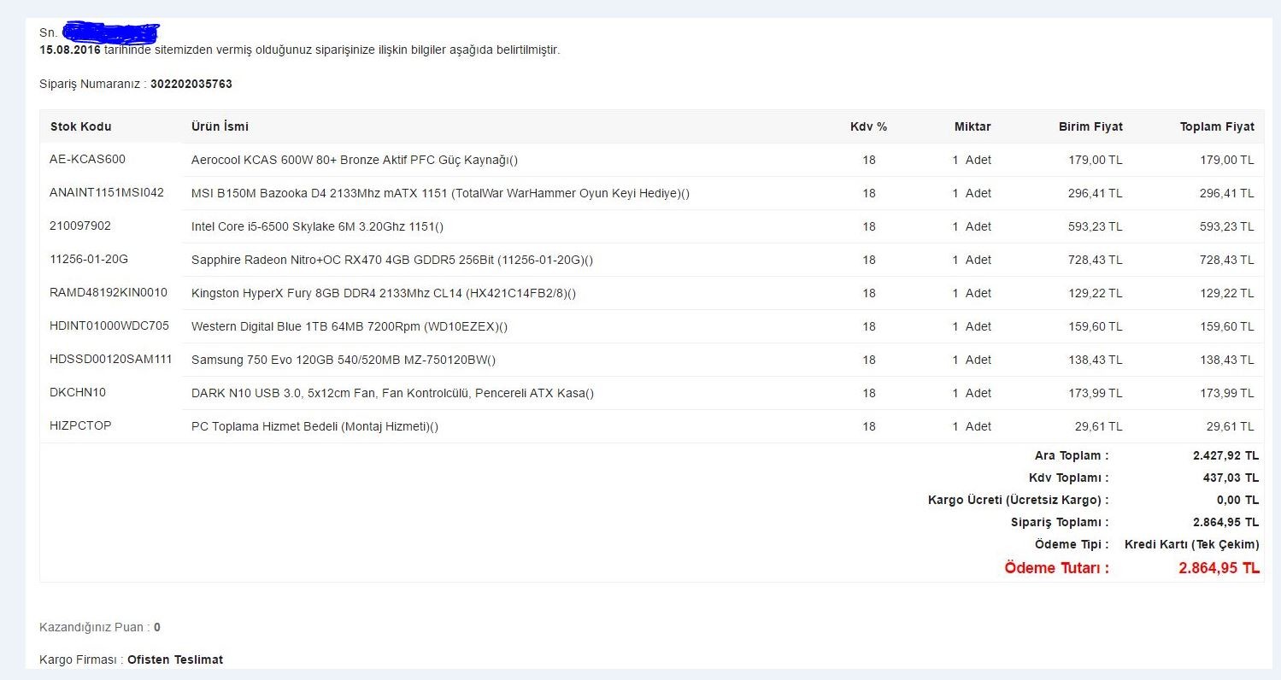Click the Kingston HyperX Fury 8GB product name

pyautogui.click(x=384, y=293)
